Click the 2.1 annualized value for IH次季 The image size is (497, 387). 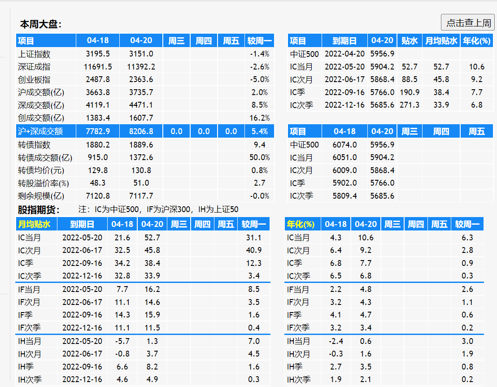[366, 379]
